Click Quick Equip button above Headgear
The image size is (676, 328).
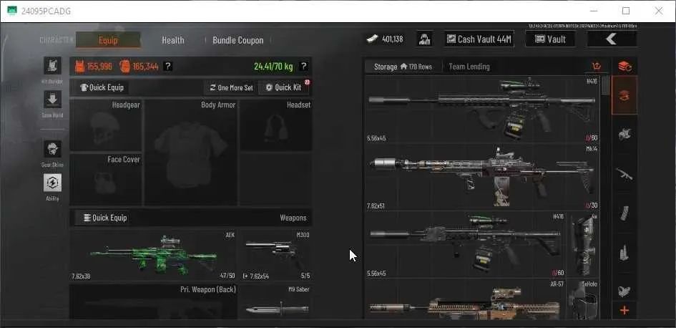pyautogui.click(x=102, y=87)
